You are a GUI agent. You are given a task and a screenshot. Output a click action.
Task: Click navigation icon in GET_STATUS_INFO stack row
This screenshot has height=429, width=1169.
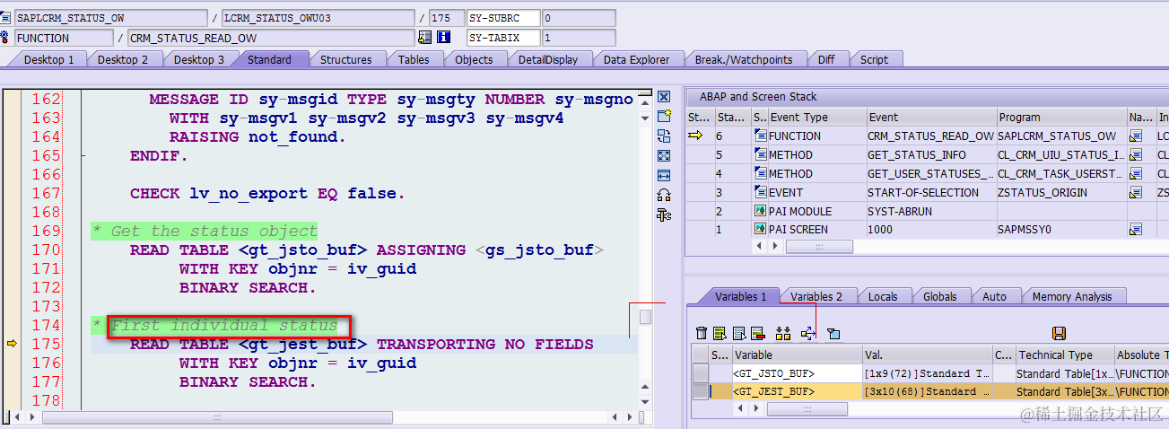tap(1135, 155)
